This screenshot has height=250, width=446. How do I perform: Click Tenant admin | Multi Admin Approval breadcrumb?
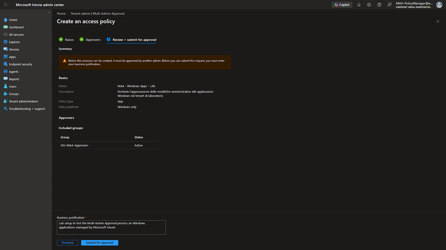pyautogui.click(x=97, y=13)
